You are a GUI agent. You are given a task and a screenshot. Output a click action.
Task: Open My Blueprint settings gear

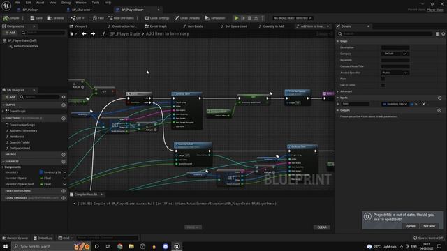coord(64,97)
